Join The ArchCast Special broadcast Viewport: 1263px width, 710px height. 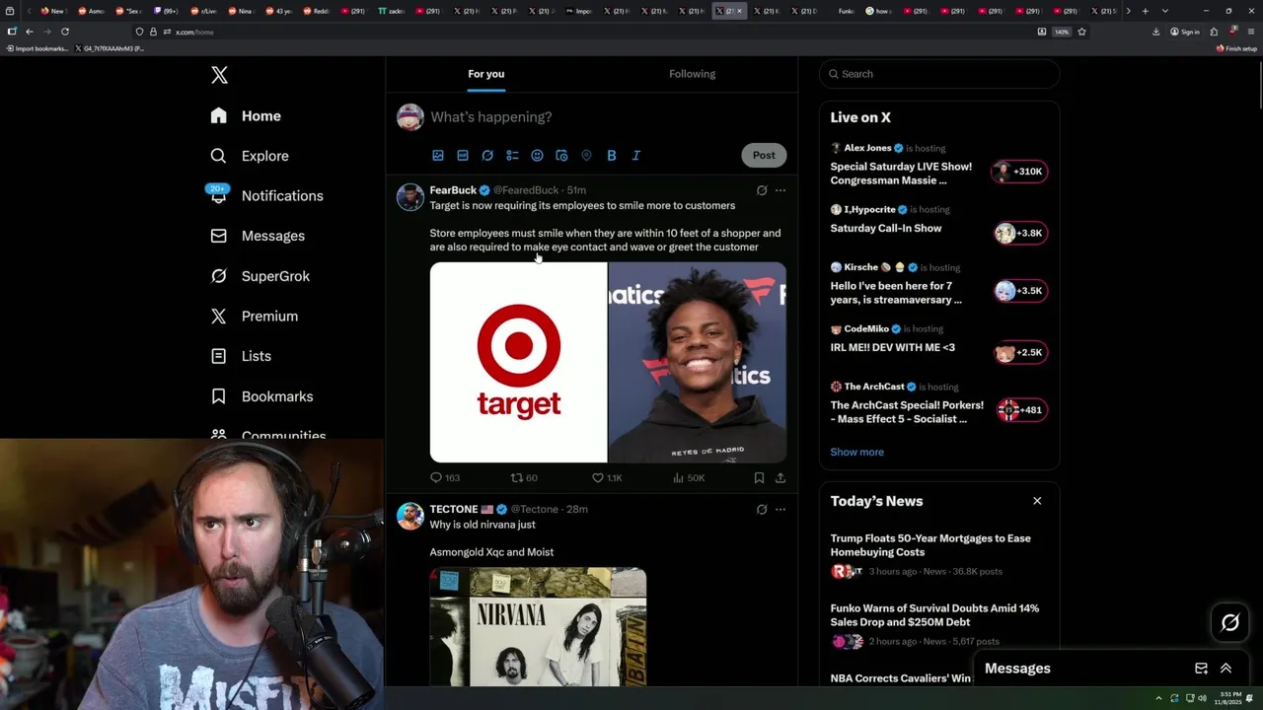pos(939,403)
